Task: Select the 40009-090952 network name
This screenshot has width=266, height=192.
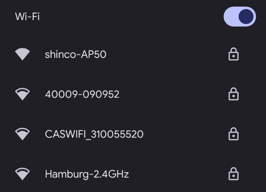Action: point(82,94)
